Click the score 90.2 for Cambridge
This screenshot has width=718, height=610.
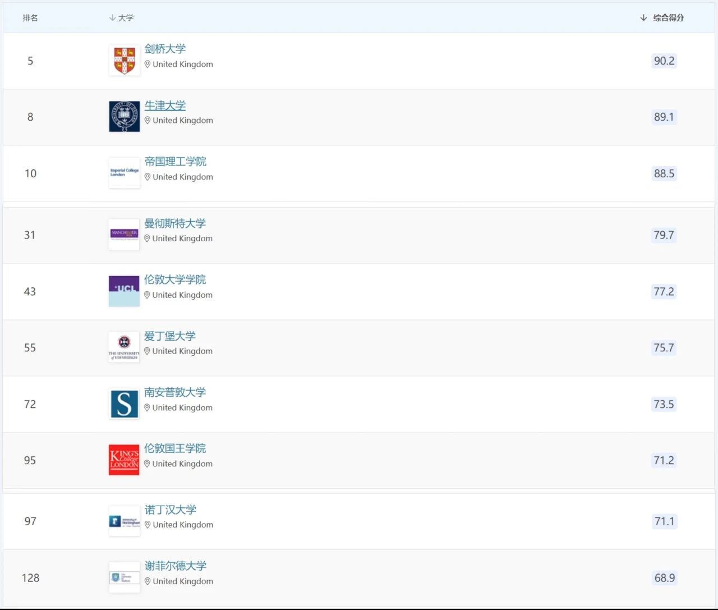pos(664,61)
